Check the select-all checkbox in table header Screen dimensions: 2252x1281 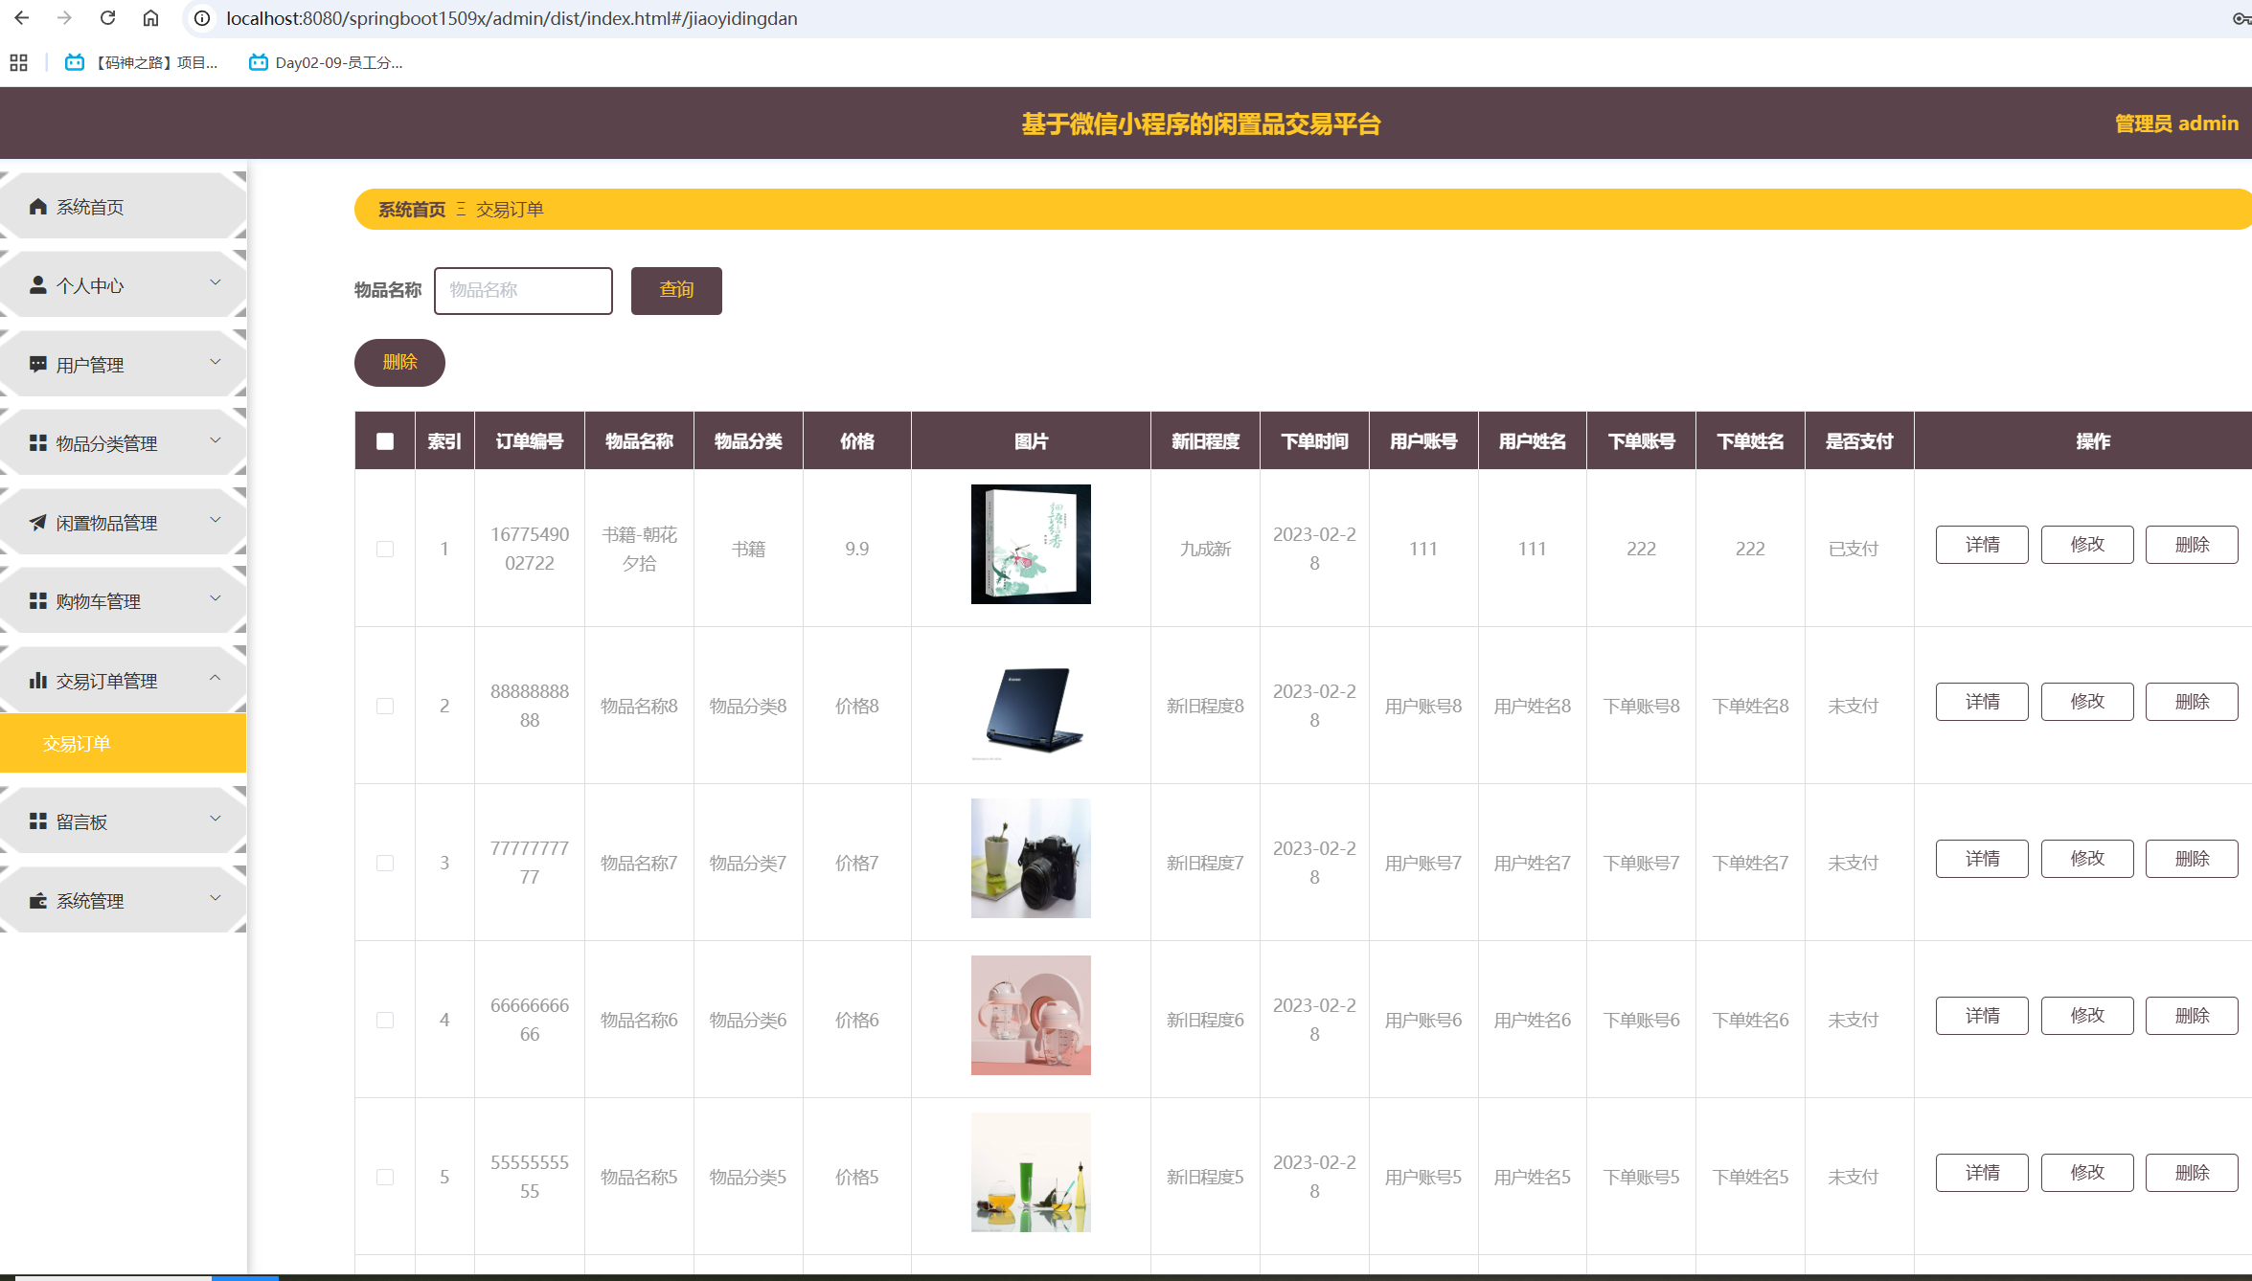pyautogui.click(x=384, y=440)
